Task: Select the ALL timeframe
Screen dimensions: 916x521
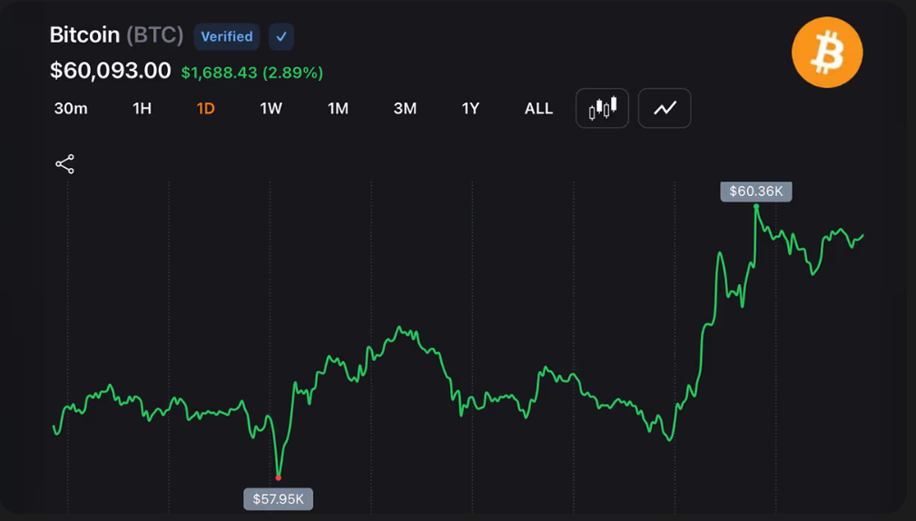Action: coord(538,109)
